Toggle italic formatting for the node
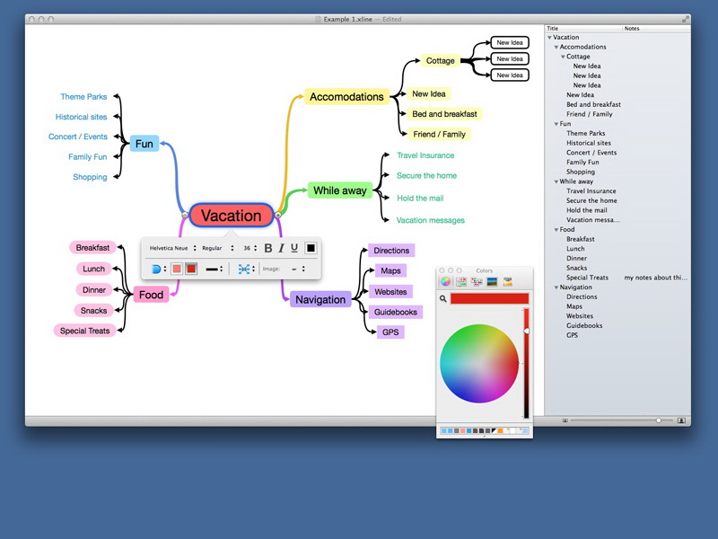 pos(281,248)
